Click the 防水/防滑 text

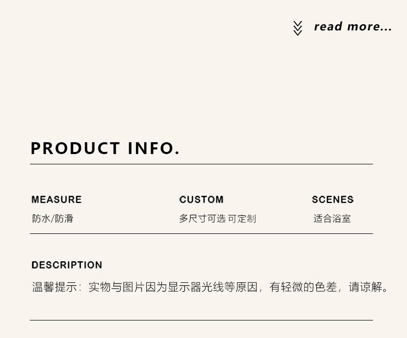(53, 218)
